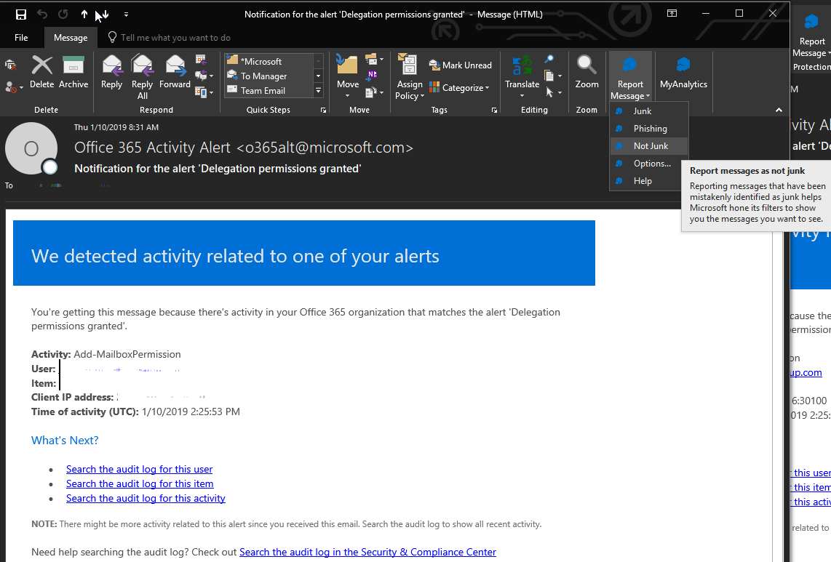Open the Tags dialog launcher

coord(495,111)
